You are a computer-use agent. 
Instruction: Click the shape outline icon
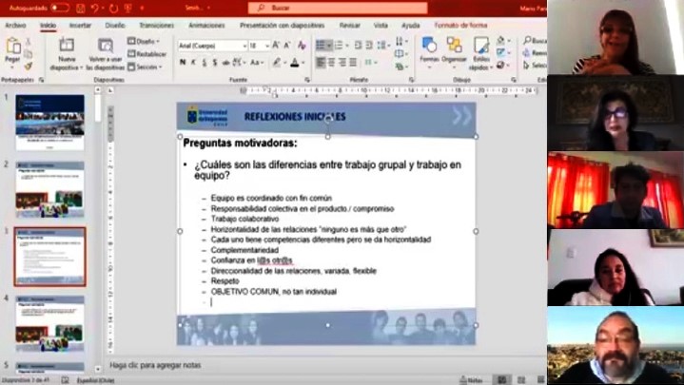502,52
